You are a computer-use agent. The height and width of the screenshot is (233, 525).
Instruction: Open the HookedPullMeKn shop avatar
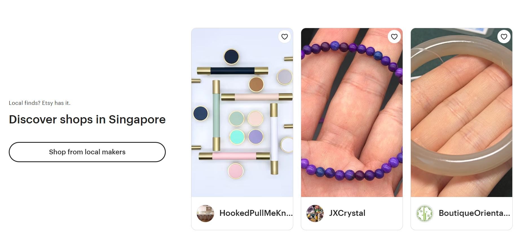coord(205,213)
